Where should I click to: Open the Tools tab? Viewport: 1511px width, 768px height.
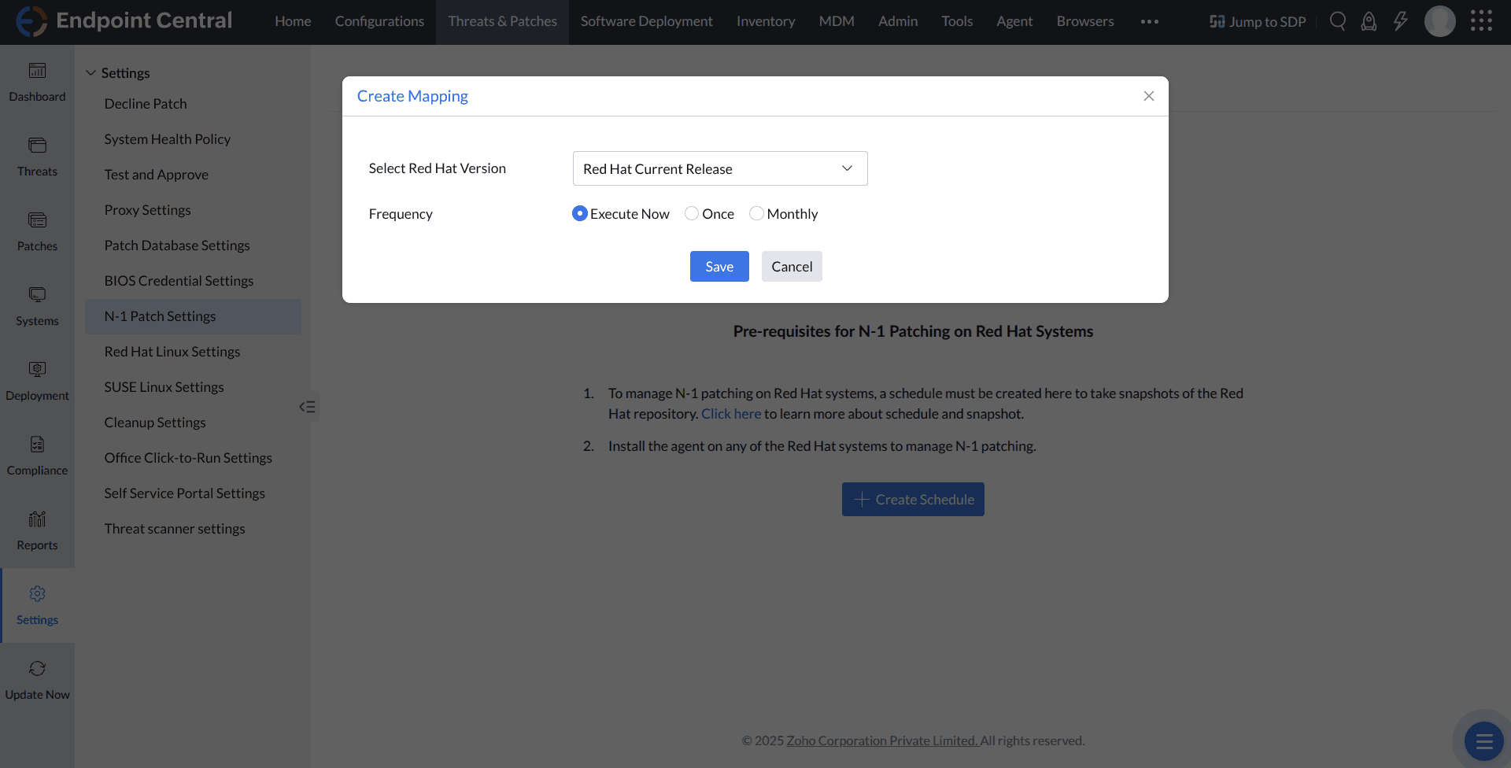tap(957, 21)
